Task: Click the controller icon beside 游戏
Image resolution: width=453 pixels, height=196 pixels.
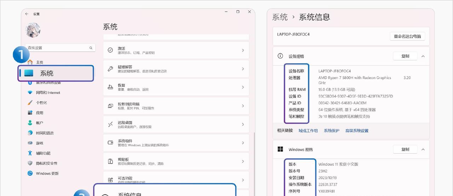Action: tap(30, 143)
